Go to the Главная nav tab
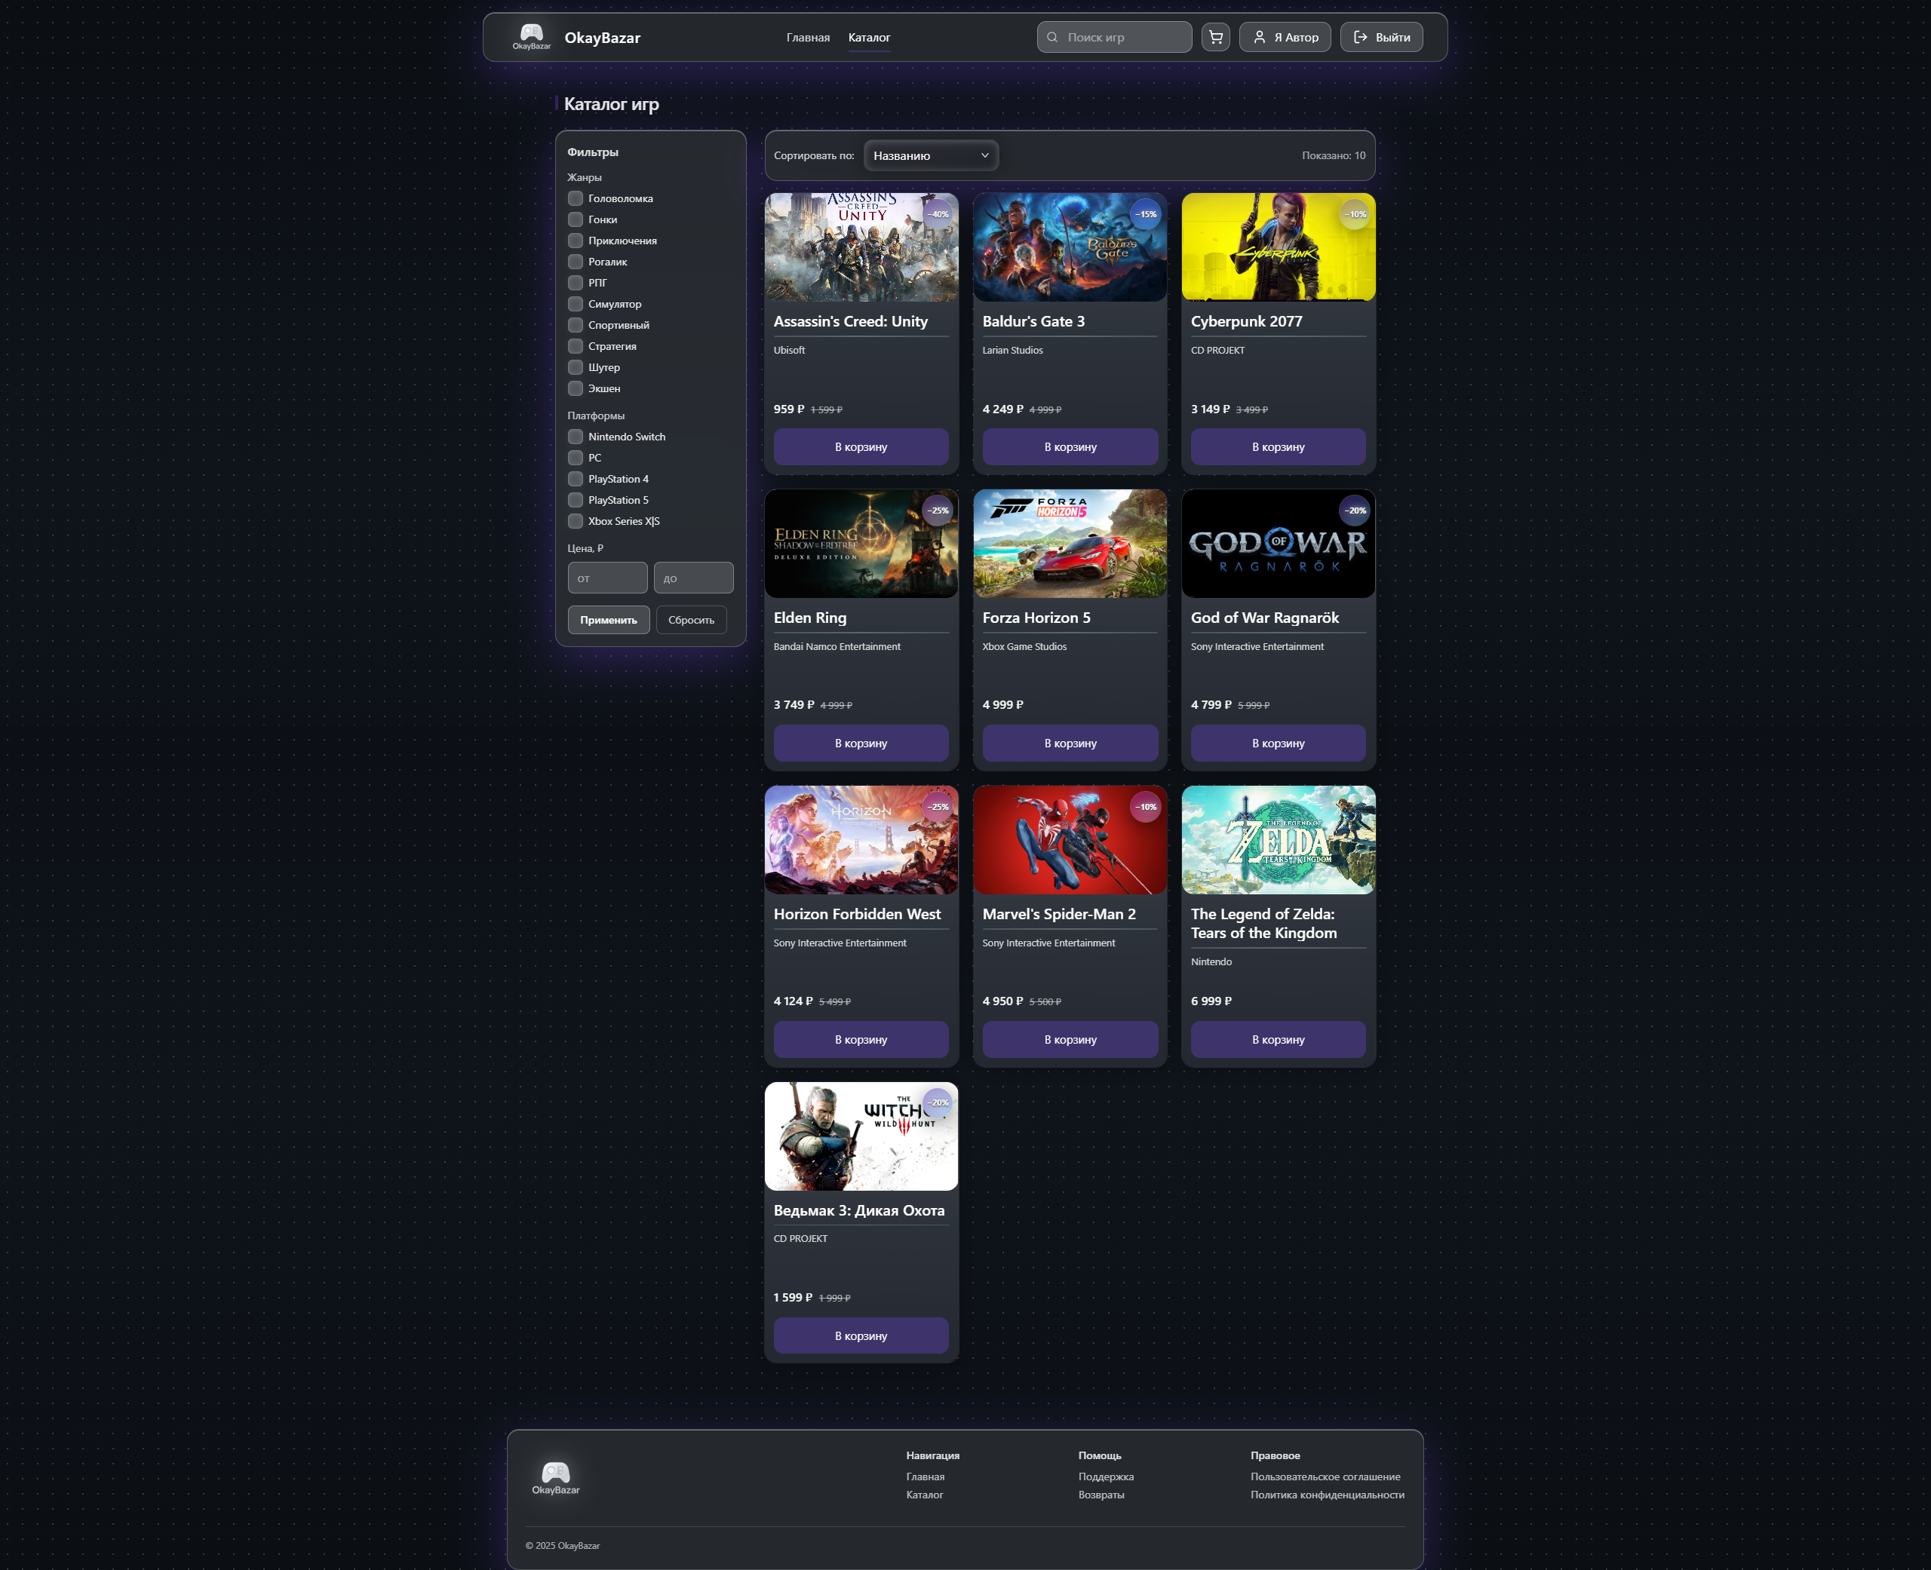 (808, 37)
